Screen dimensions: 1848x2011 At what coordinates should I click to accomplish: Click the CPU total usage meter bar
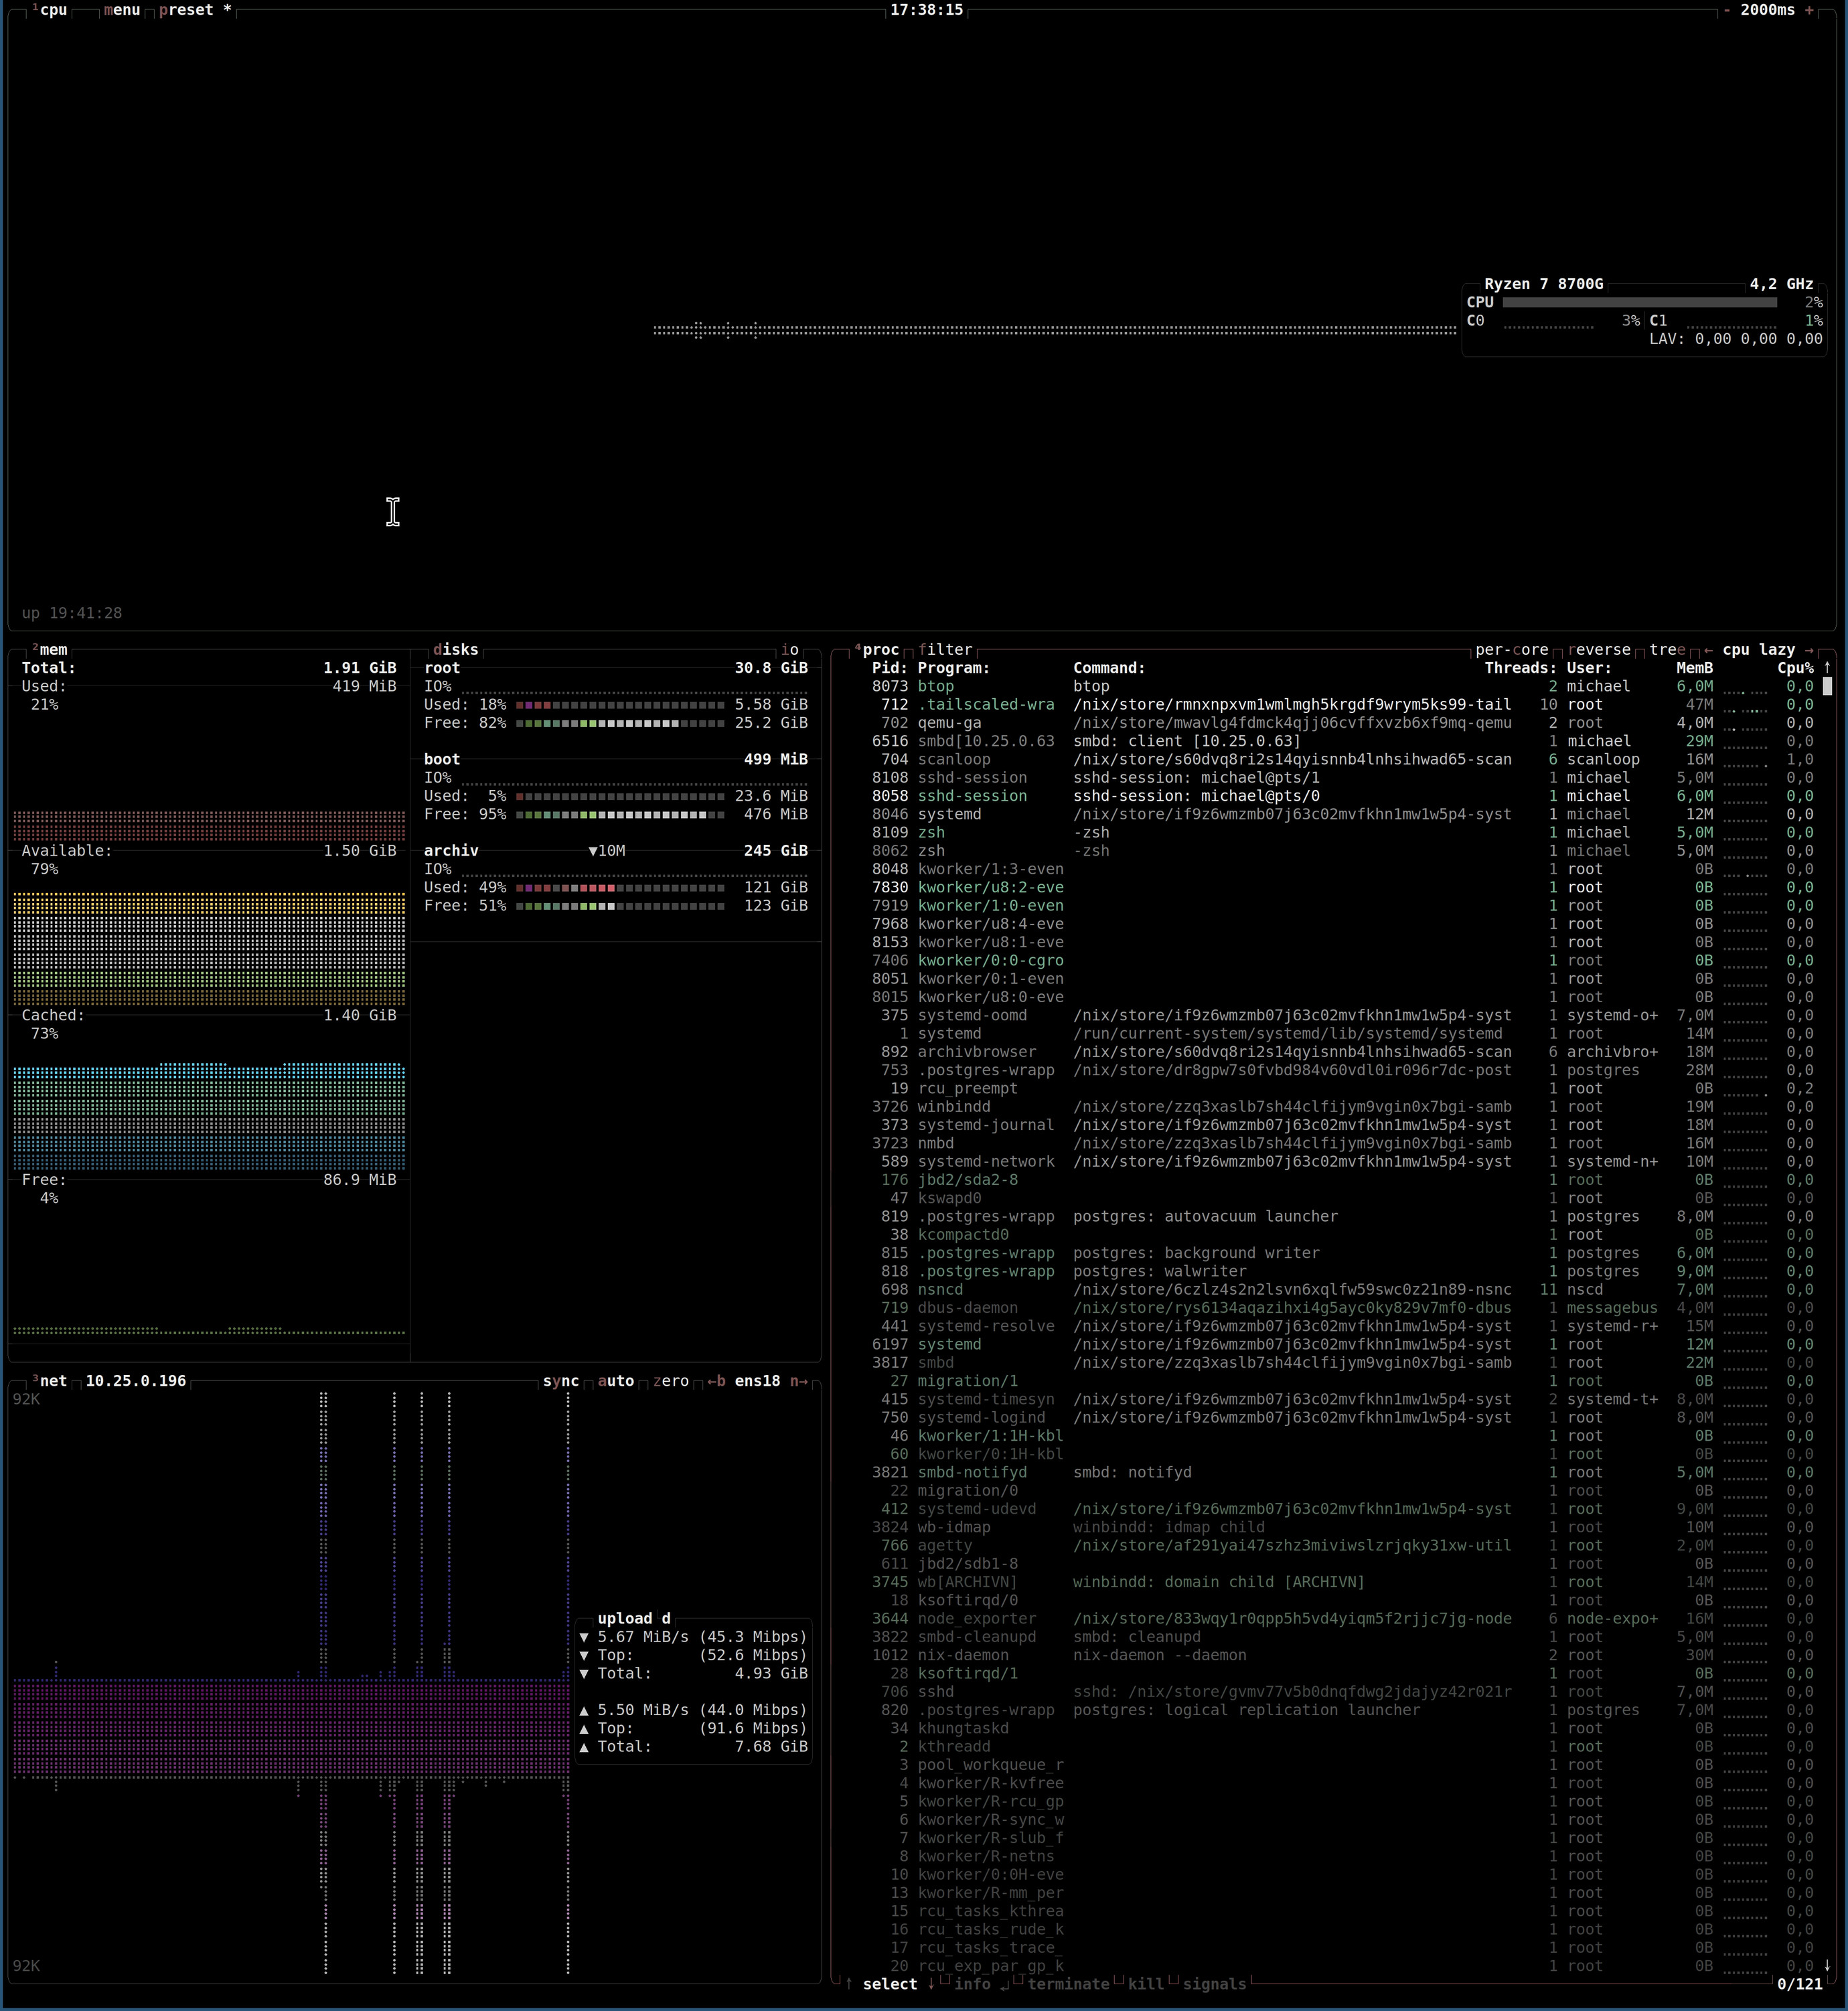click(x=1640, y=302)
